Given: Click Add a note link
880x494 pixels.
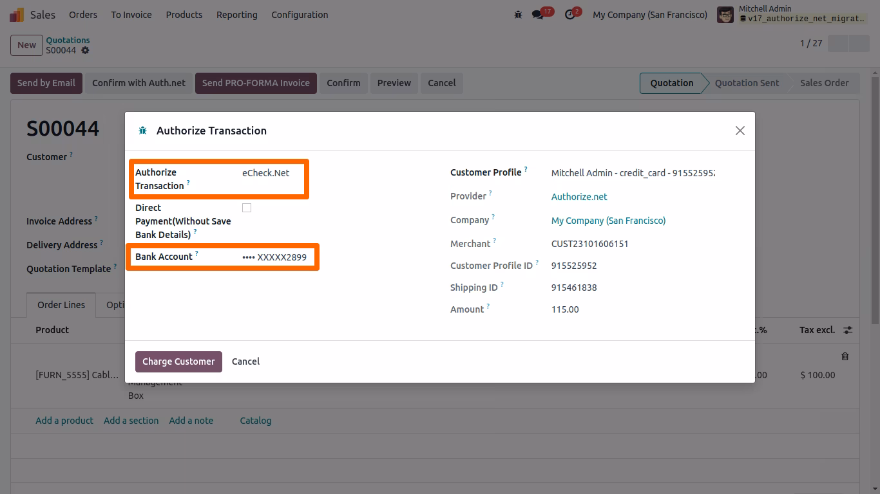Looking at the screenshot, I should (191, 421).
